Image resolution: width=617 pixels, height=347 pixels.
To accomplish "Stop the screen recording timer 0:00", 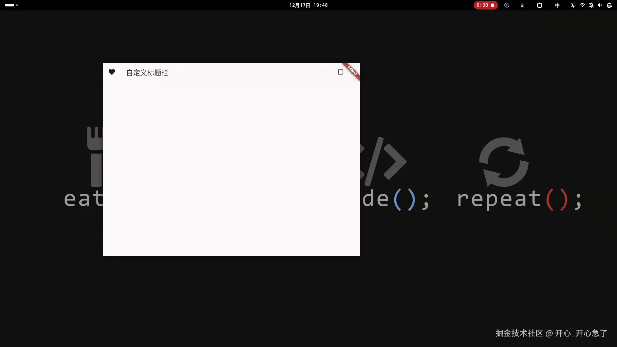I will pyautogui.click(x=486, y=5).
